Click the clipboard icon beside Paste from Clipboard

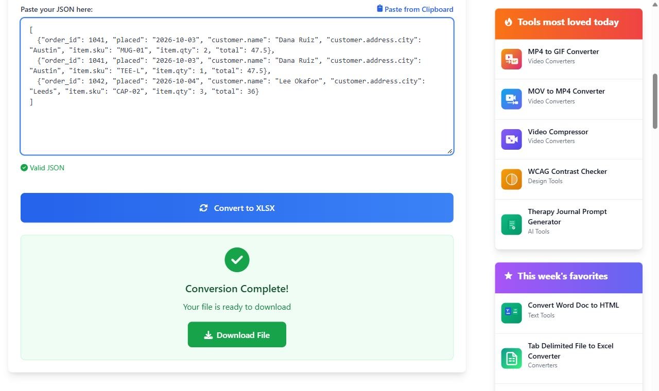(x=380, y=9)
